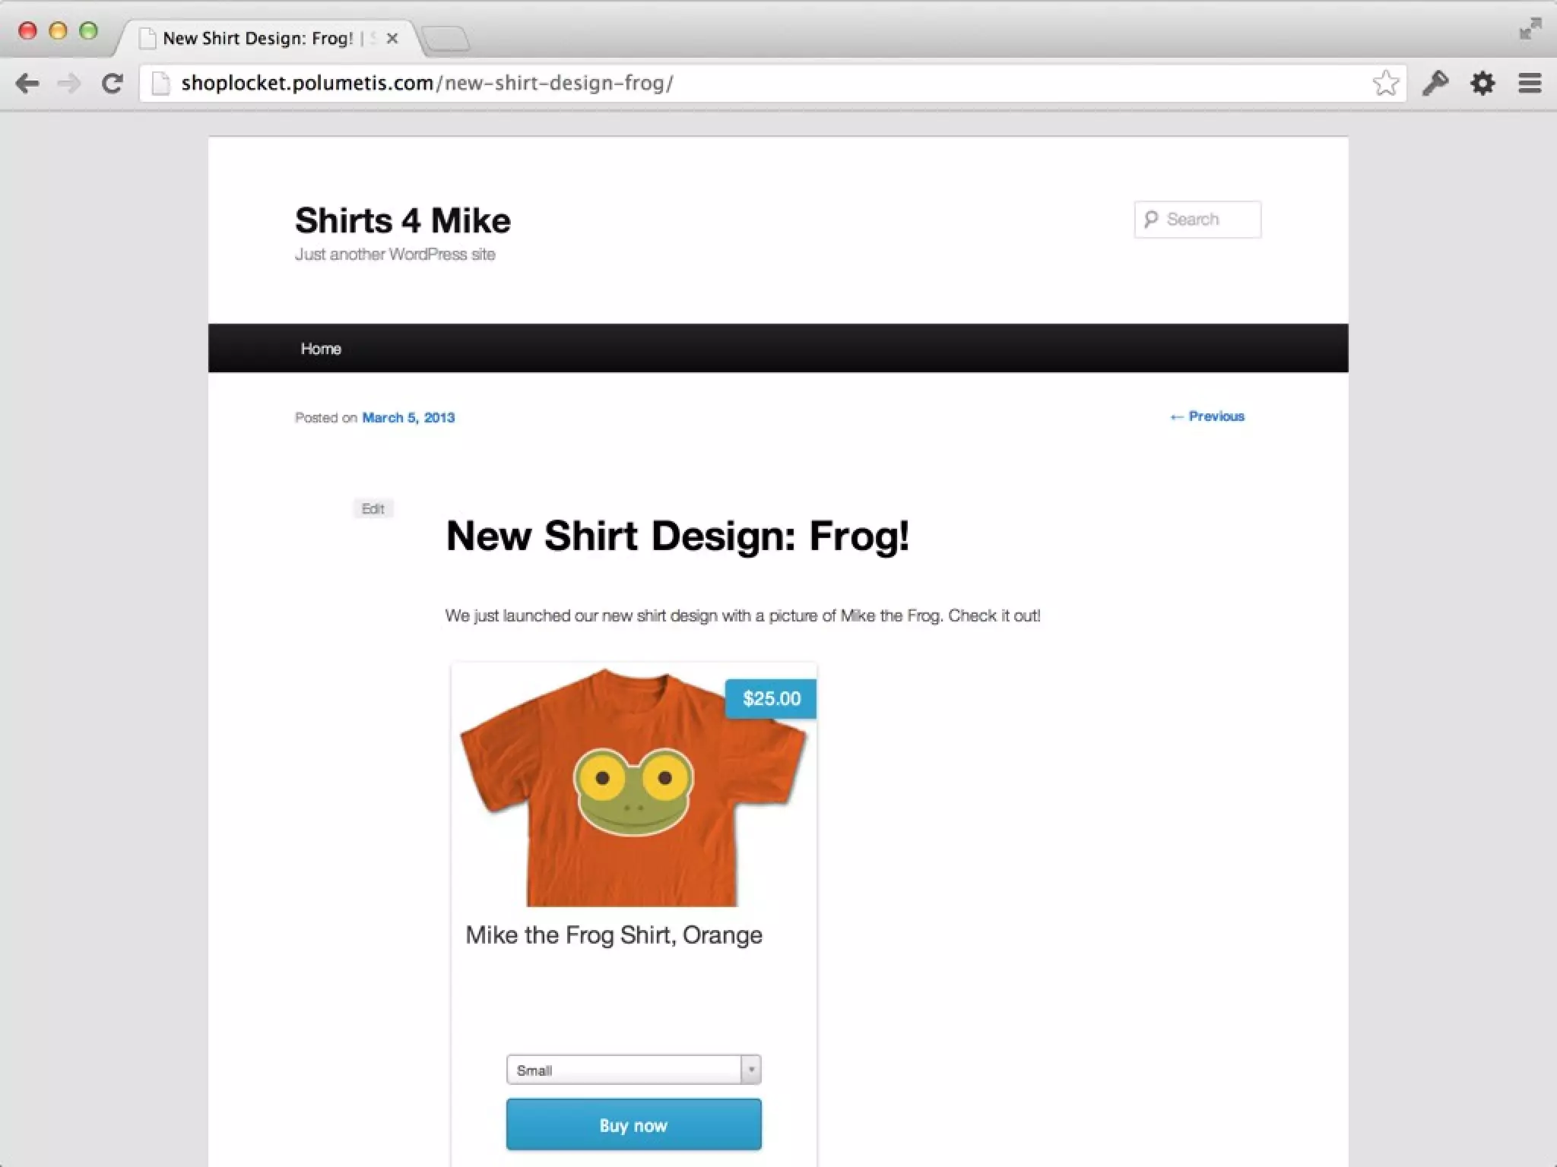Toggle fullscreen with the expand arrows icon
This screenshot has height=1167, width=1557.
(x=1530, y=30)
